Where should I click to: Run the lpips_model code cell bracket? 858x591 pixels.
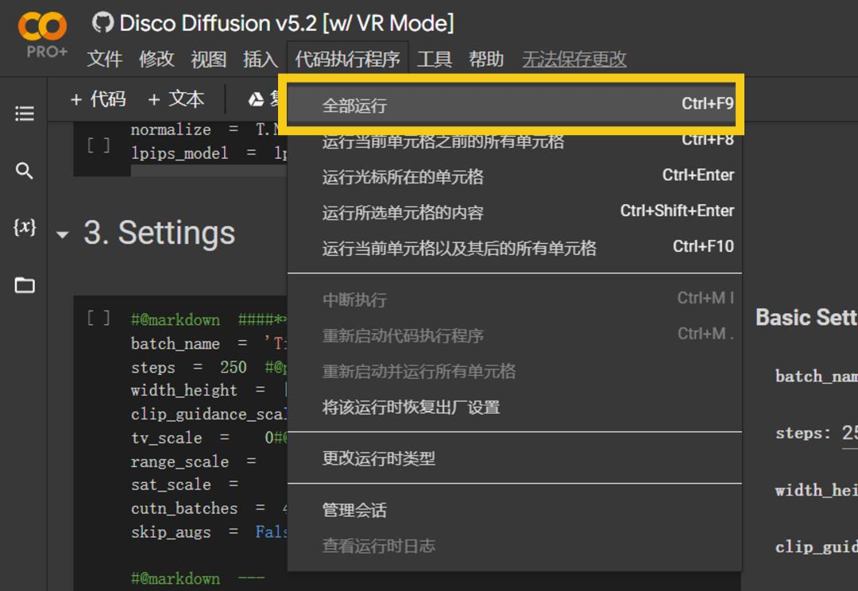point(99,145)
